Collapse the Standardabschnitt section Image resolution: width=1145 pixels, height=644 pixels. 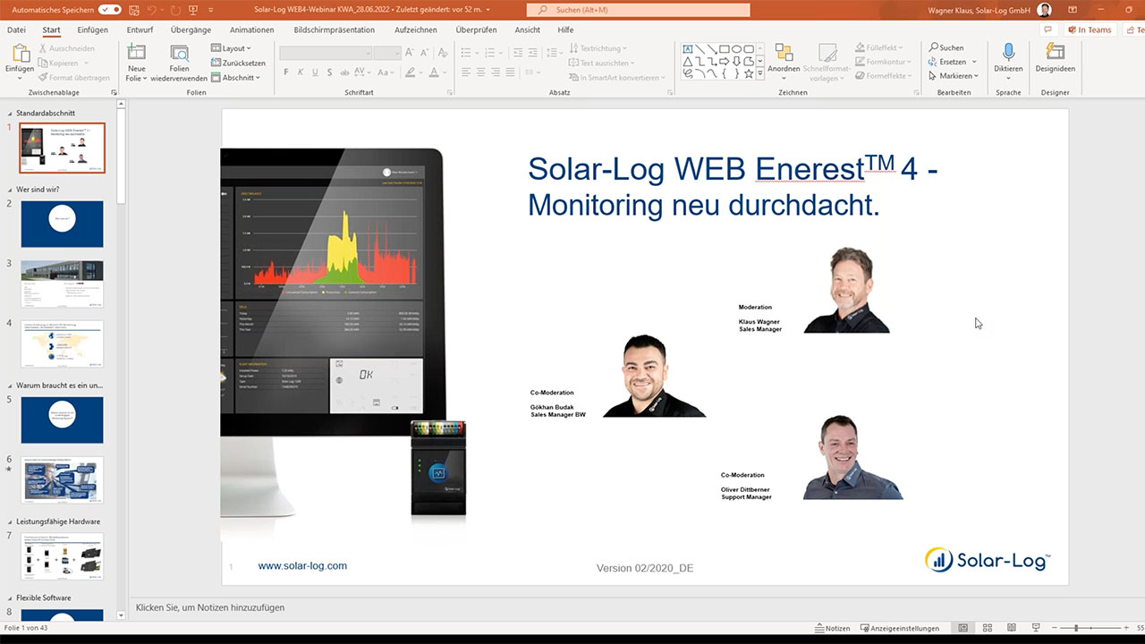click(11, 114)
